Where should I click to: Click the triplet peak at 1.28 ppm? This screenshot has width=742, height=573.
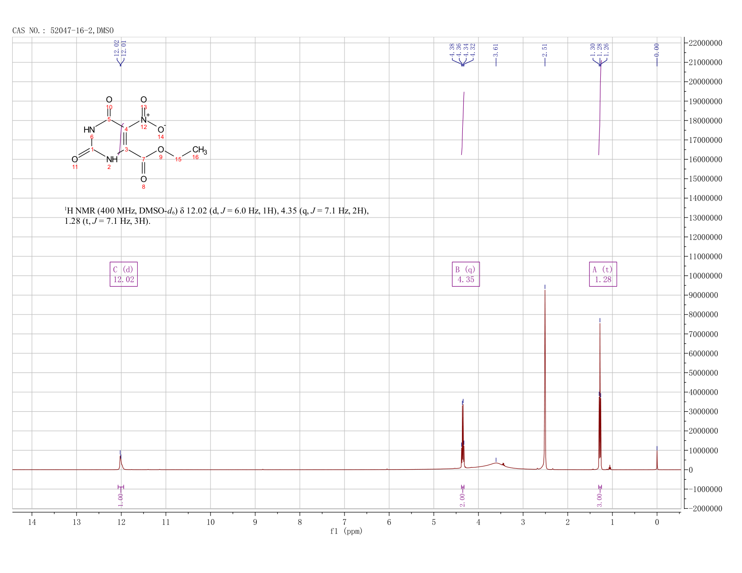[599, 395]
